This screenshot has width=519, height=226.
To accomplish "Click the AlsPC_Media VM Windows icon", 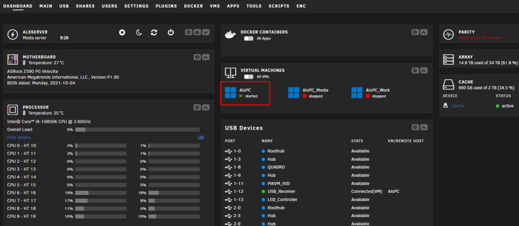I will click(294, 93).
